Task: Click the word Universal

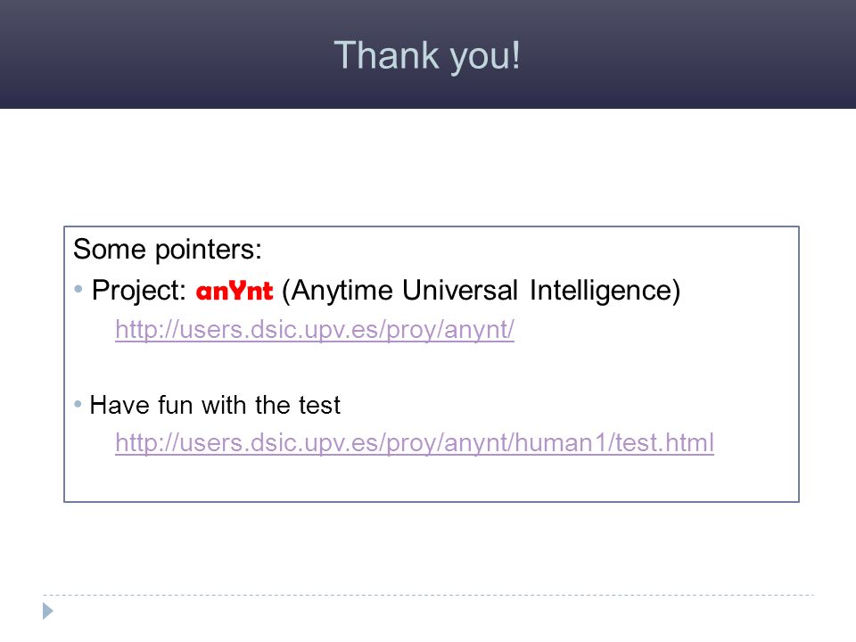Action: click(460, 290)
